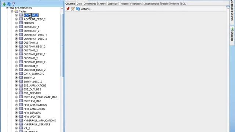Click table icon of CURRENCY_DESC_1
The height and width of the screenshot is (132, 235).
pos(21,35)
